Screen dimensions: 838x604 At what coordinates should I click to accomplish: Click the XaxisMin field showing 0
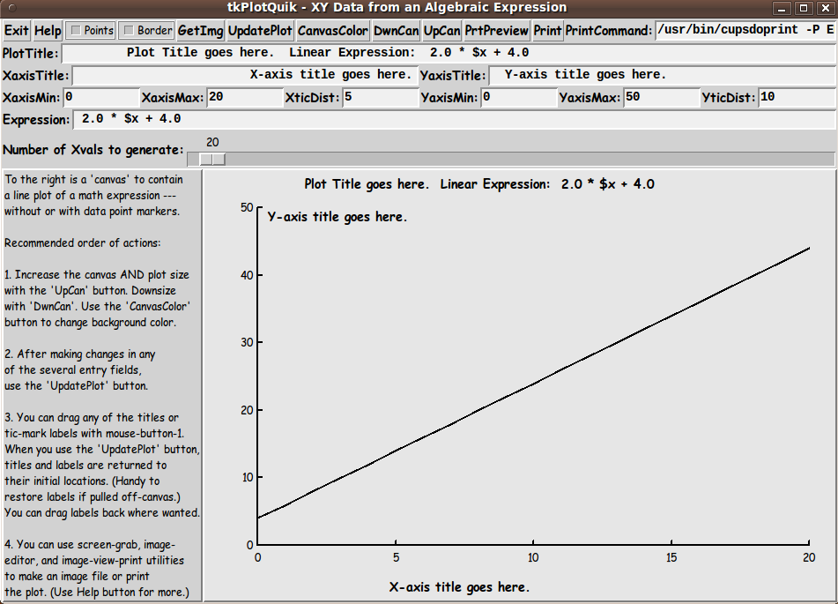[x=101, y=97]
